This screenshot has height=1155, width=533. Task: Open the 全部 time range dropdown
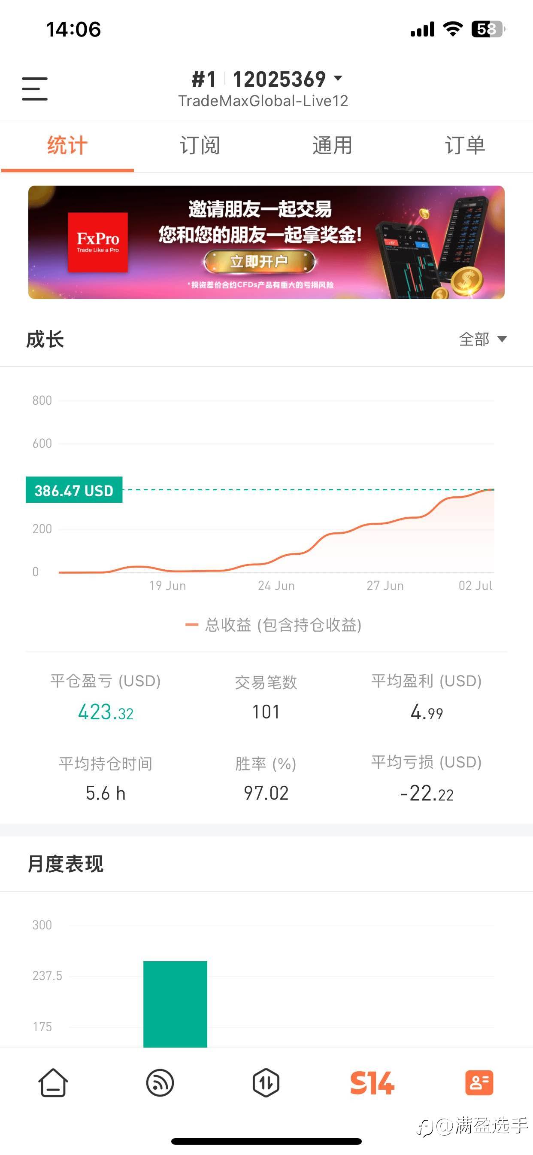tap(483, 339)
